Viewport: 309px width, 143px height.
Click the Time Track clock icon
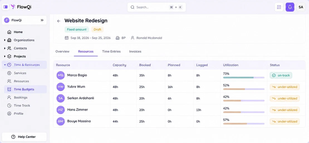pyautogui.click(x=9, y=106)
